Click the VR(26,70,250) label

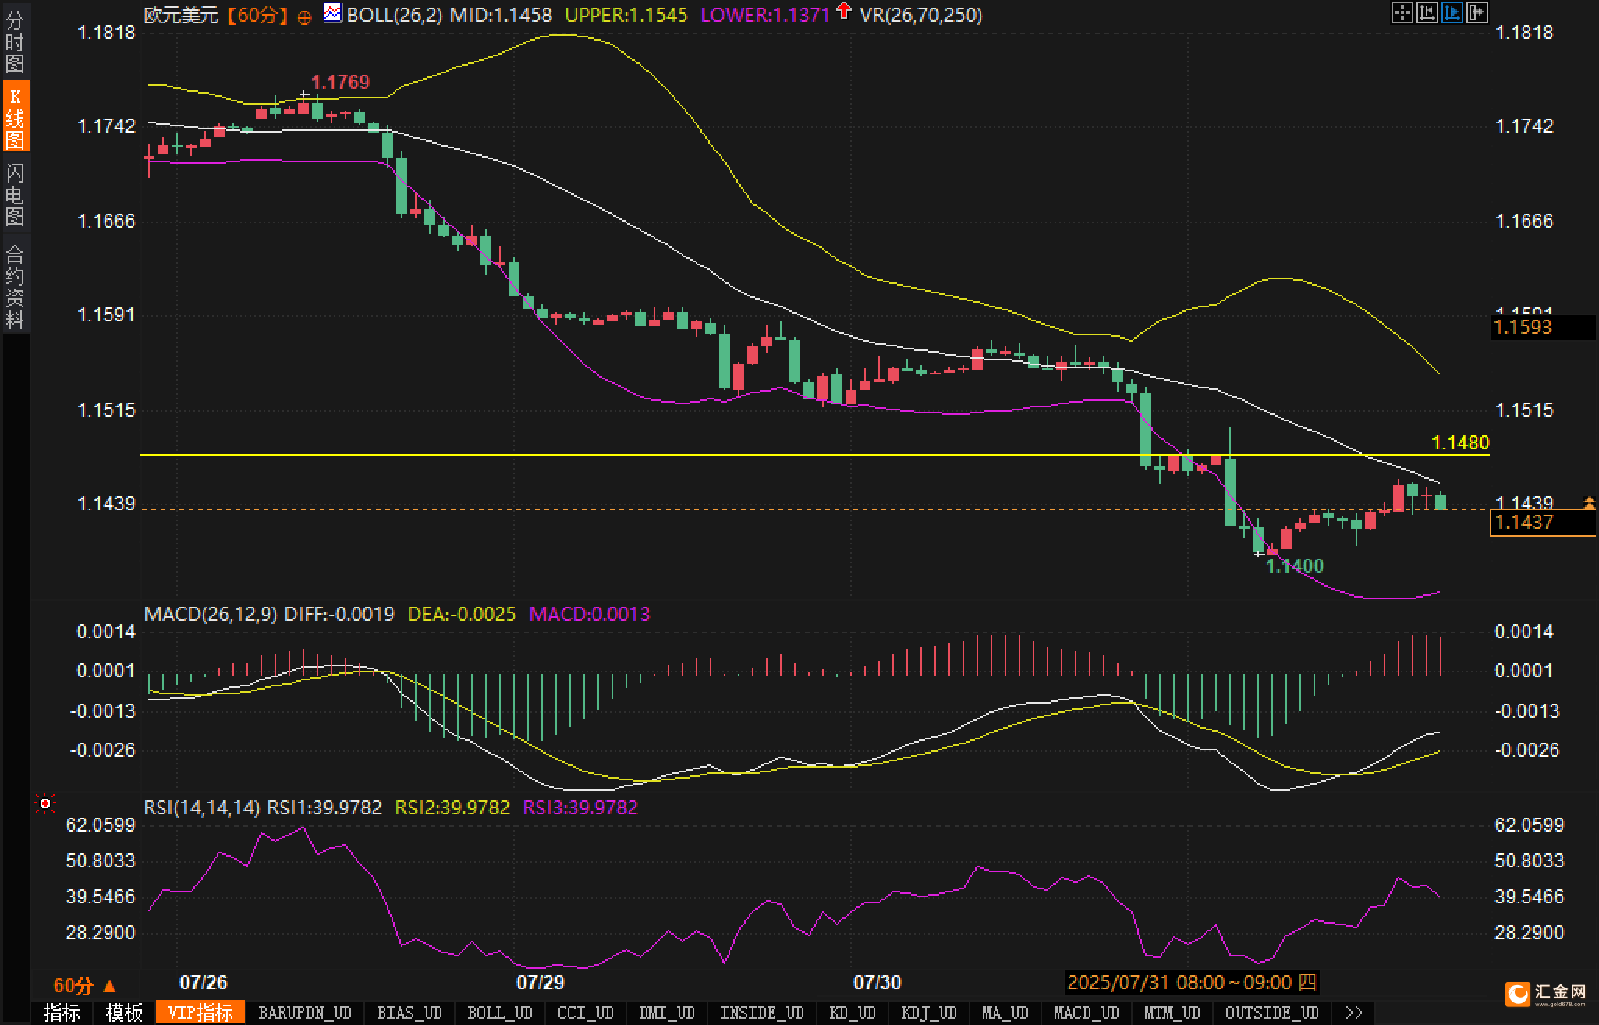[920, 15]
